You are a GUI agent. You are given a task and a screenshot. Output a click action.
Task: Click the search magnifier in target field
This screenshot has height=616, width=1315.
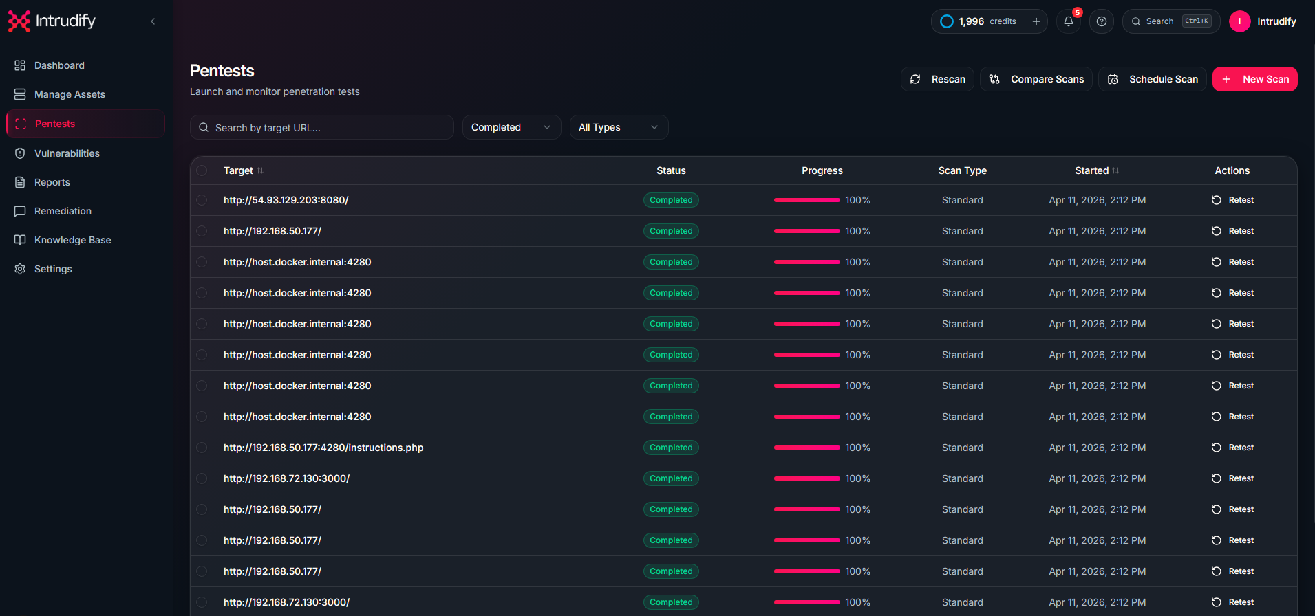(x=204, y=127)
